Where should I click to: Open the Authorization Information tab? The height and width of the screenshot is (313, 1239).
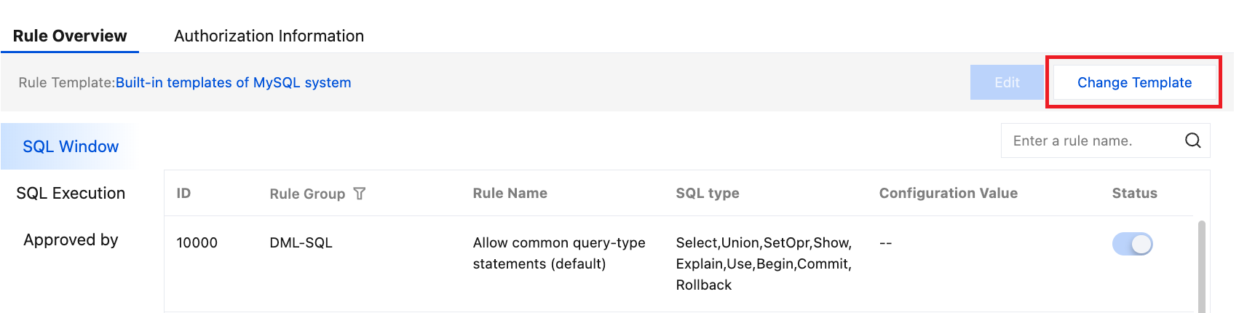(269, 36)
